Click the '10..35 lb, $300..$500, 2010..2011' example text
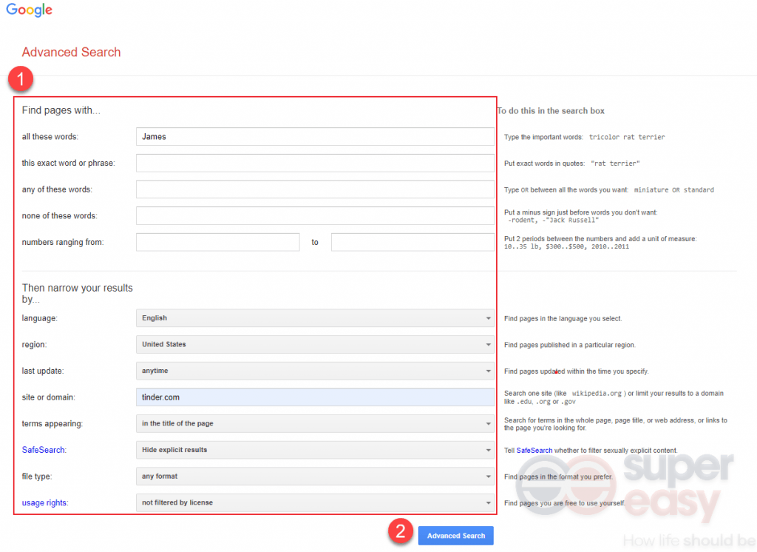757x552 pixels. [x=566, y=246]
